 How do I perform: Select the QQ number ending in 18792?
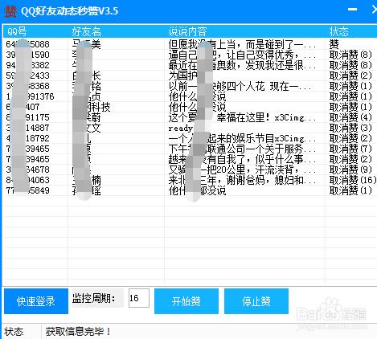(28, 138)
